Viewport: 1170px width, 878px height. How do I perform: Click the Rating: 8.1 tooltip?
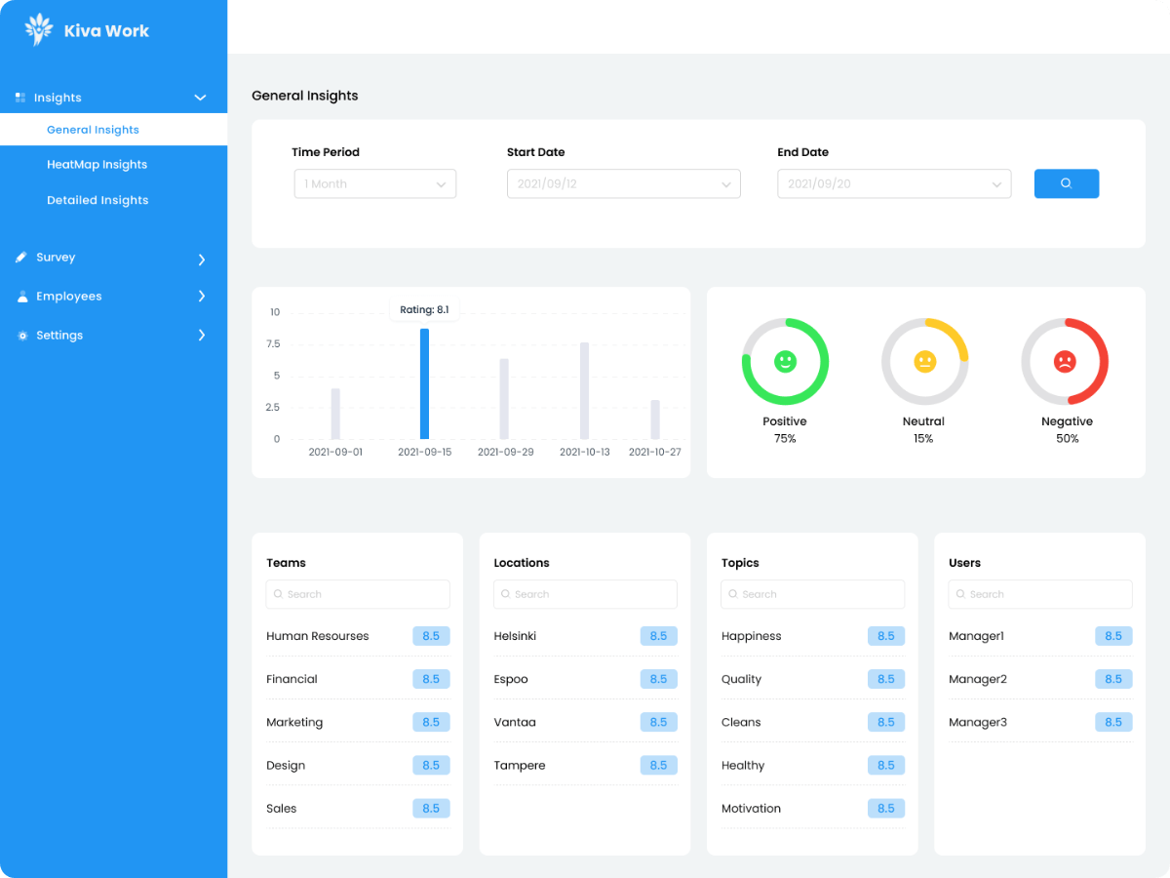click(x=424, y=309)
